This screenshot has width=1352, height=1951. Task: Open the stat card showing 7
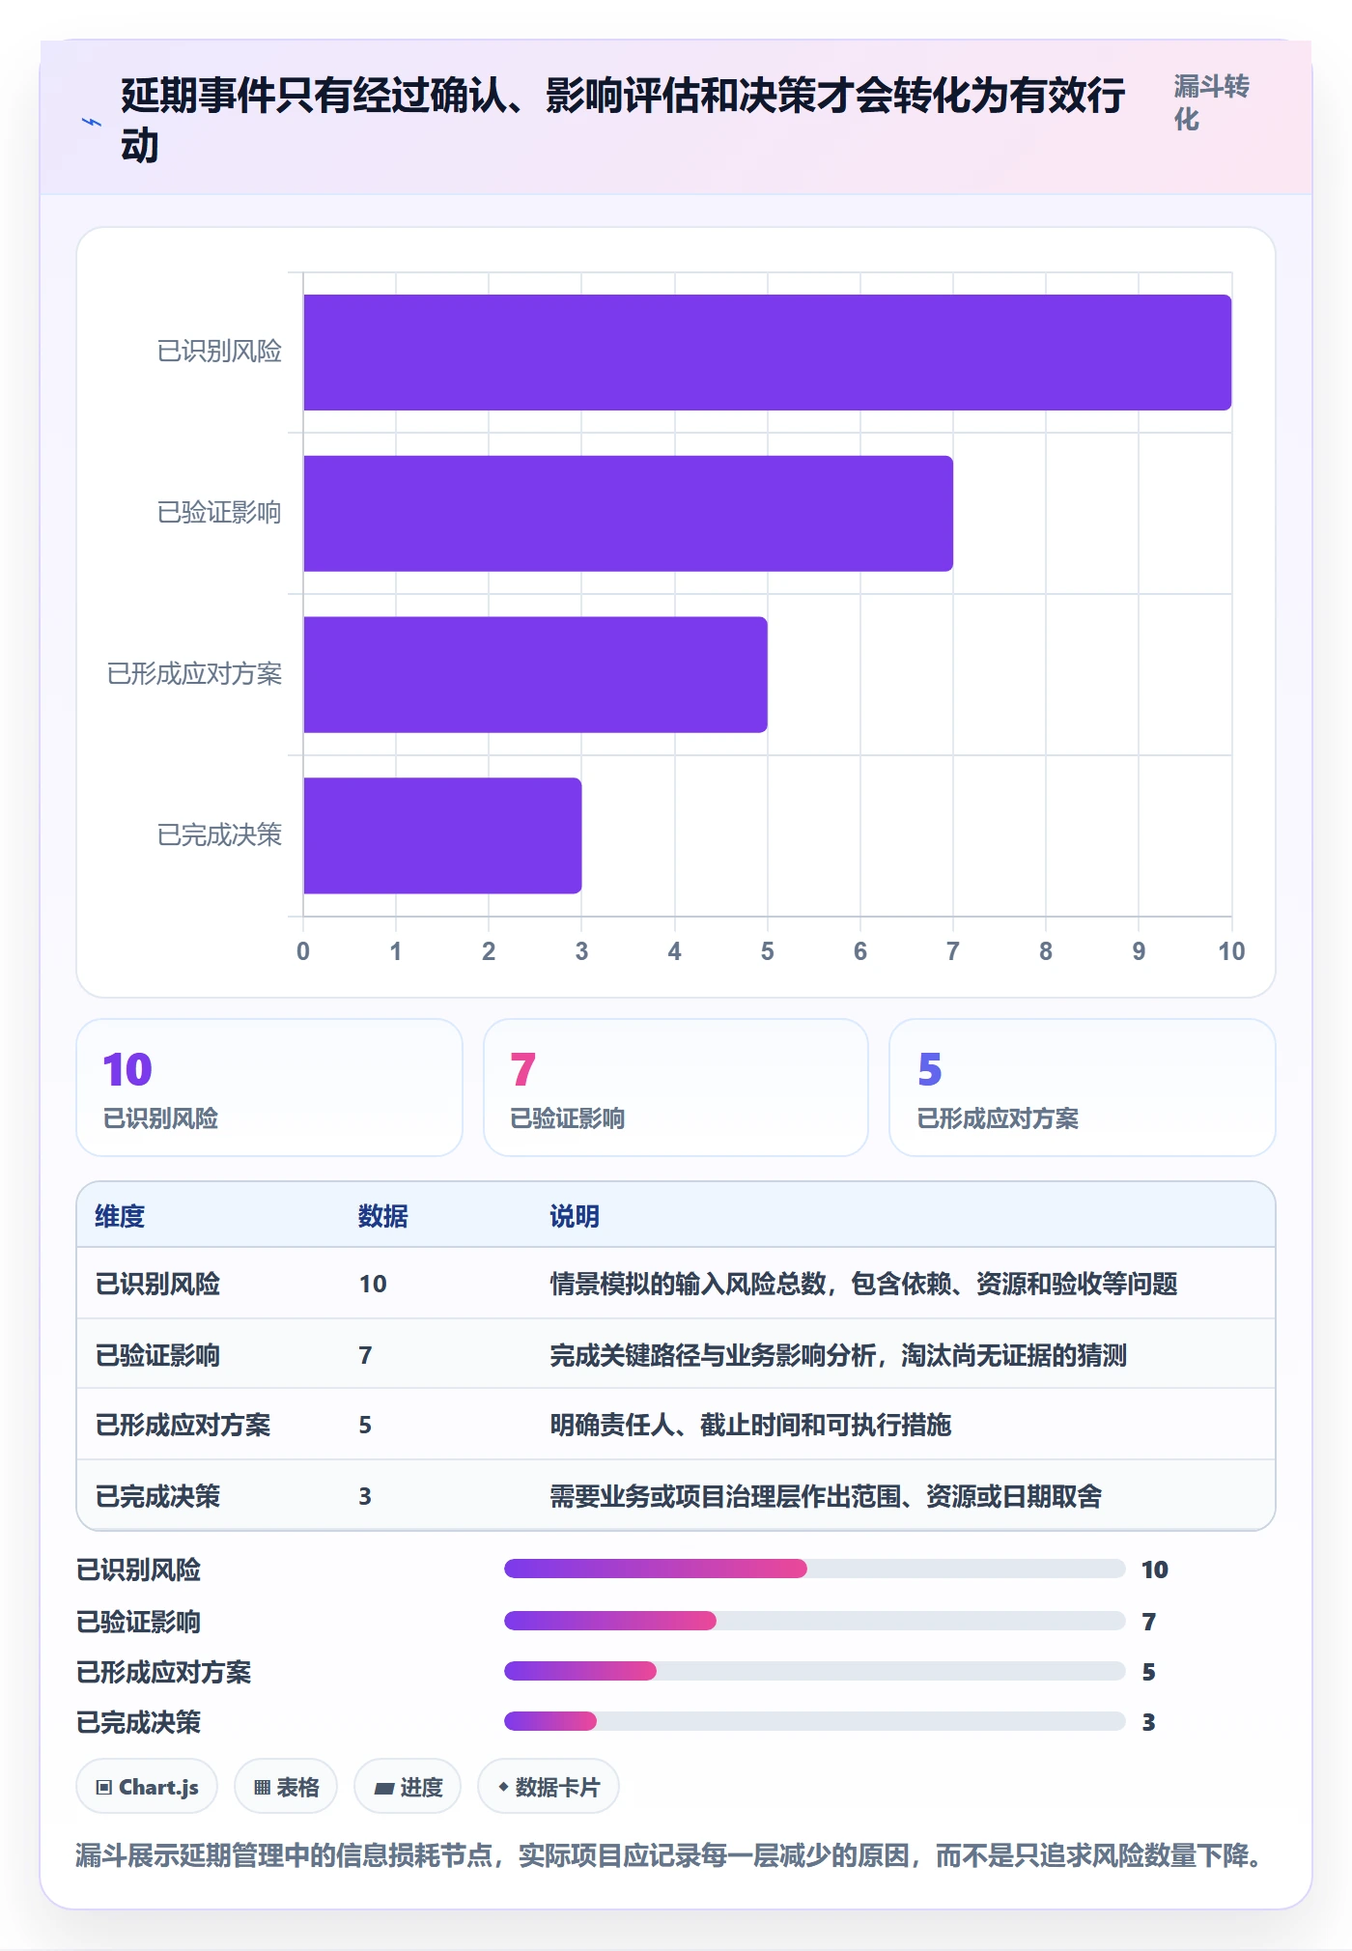pyautogui.click(x=676, y=1088)
